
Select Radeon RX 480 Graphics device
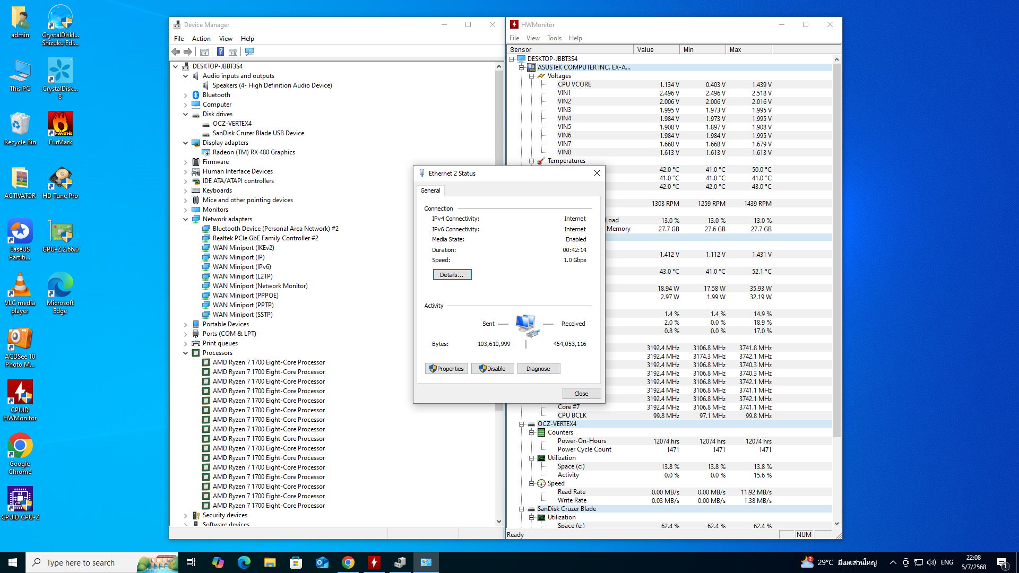click(x=254, y=152)
